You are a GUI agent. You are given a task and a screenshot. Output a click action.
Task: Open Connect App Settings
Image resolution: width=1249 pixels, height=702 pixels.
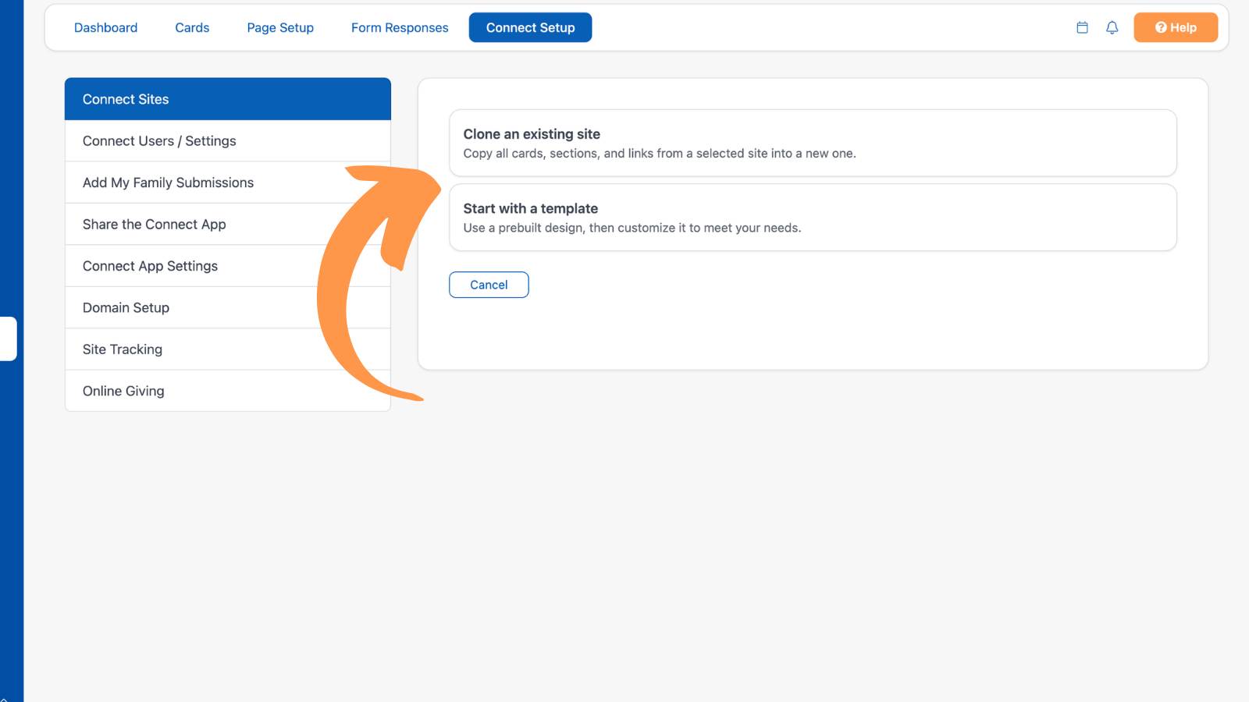click(x=228, y=266)
